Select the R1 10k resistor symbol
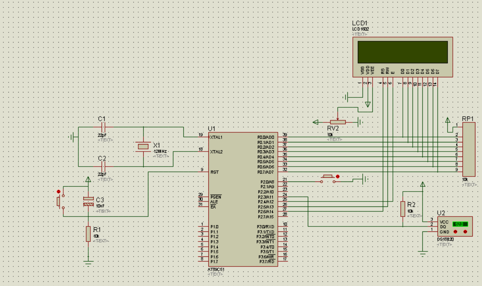The height and width of the screenshot is (286, 482). tap(88, 234)
